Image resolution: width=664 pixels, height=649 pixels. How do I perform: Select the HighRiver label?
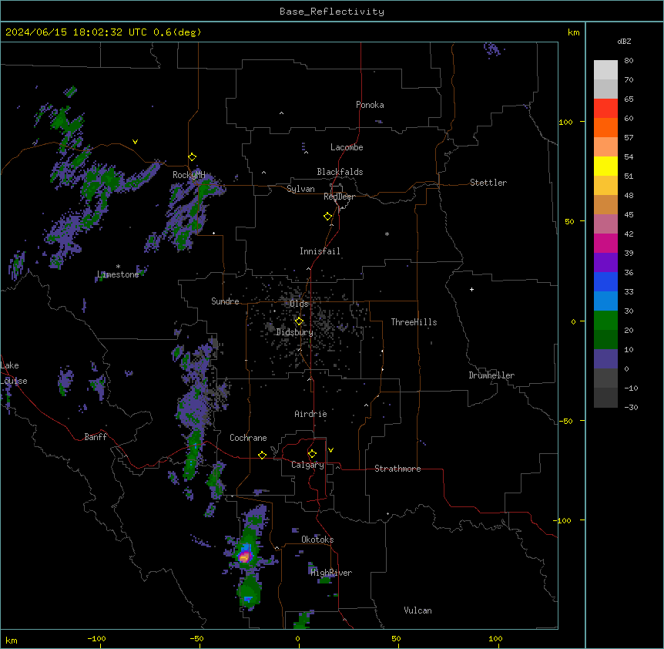pos(331,573)
